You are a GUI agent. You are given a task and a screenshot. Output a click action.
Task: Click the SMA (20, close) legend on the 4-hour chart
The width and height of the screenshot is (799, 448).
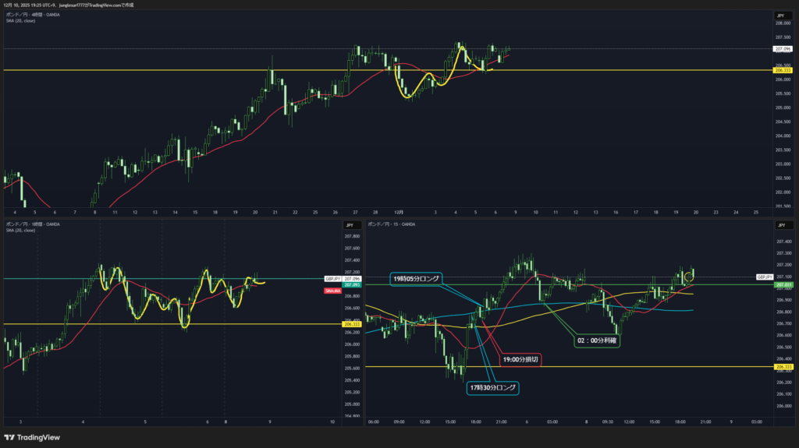(x=20, y=20)
